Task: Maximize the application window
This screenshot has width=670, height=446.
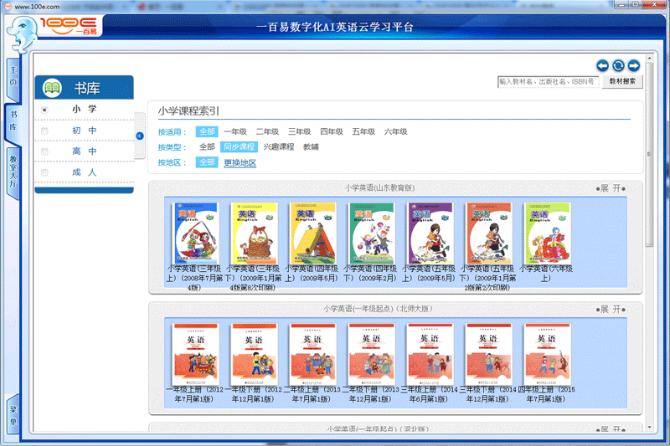Action: [636, 5]
